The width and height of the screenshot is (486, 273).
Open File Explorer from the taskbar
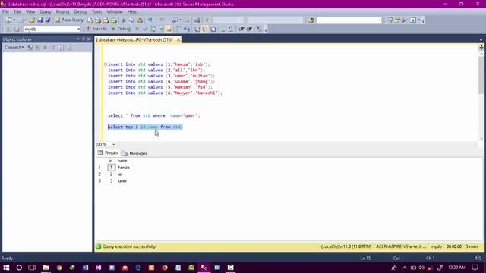tap(46, 268)
